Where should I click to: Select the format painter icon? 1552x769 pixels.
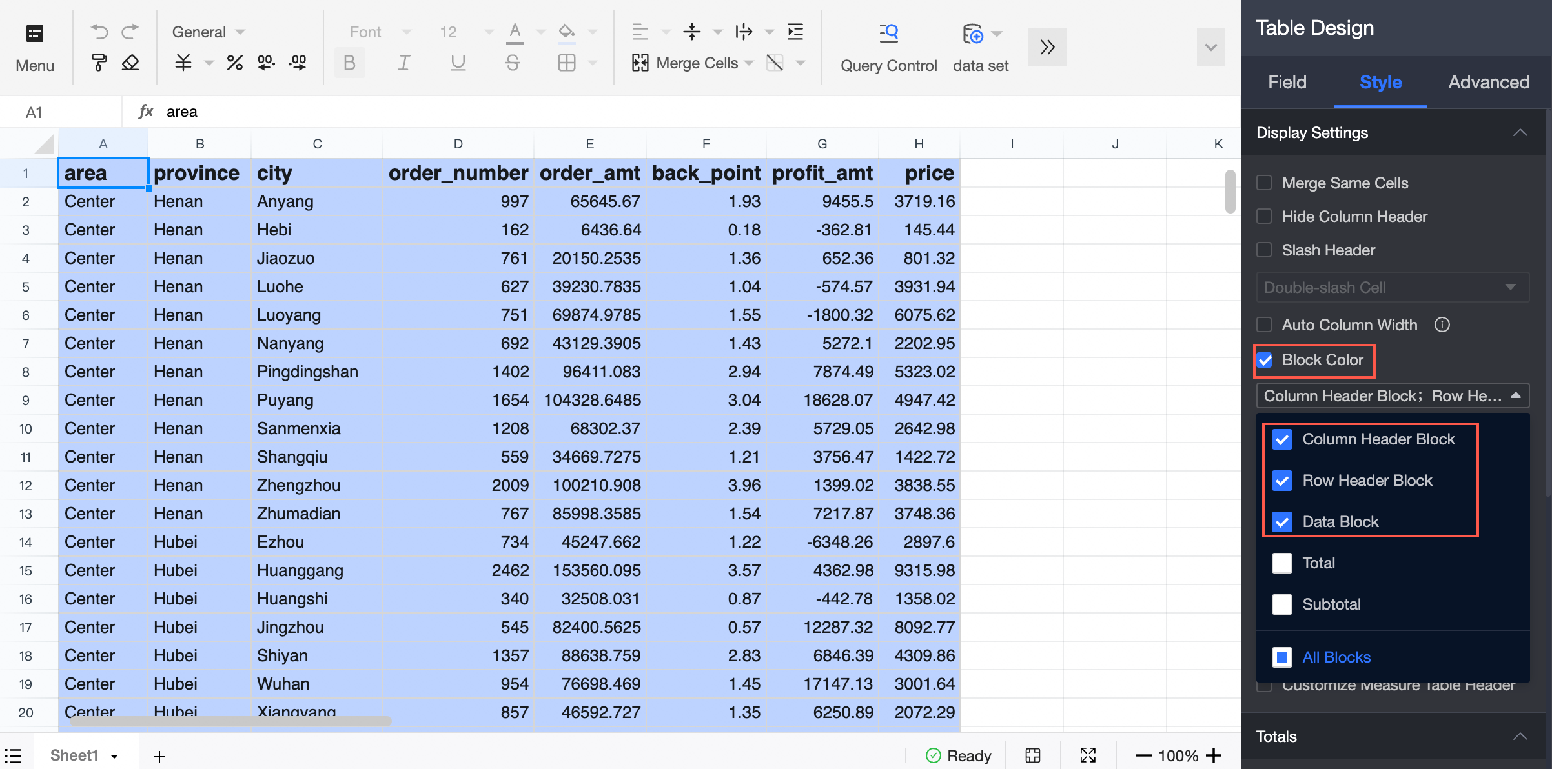[x=99, y=63]
